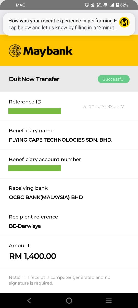Tap the Wi-Fi signal icon
The image size is (138, 308).
105,5
